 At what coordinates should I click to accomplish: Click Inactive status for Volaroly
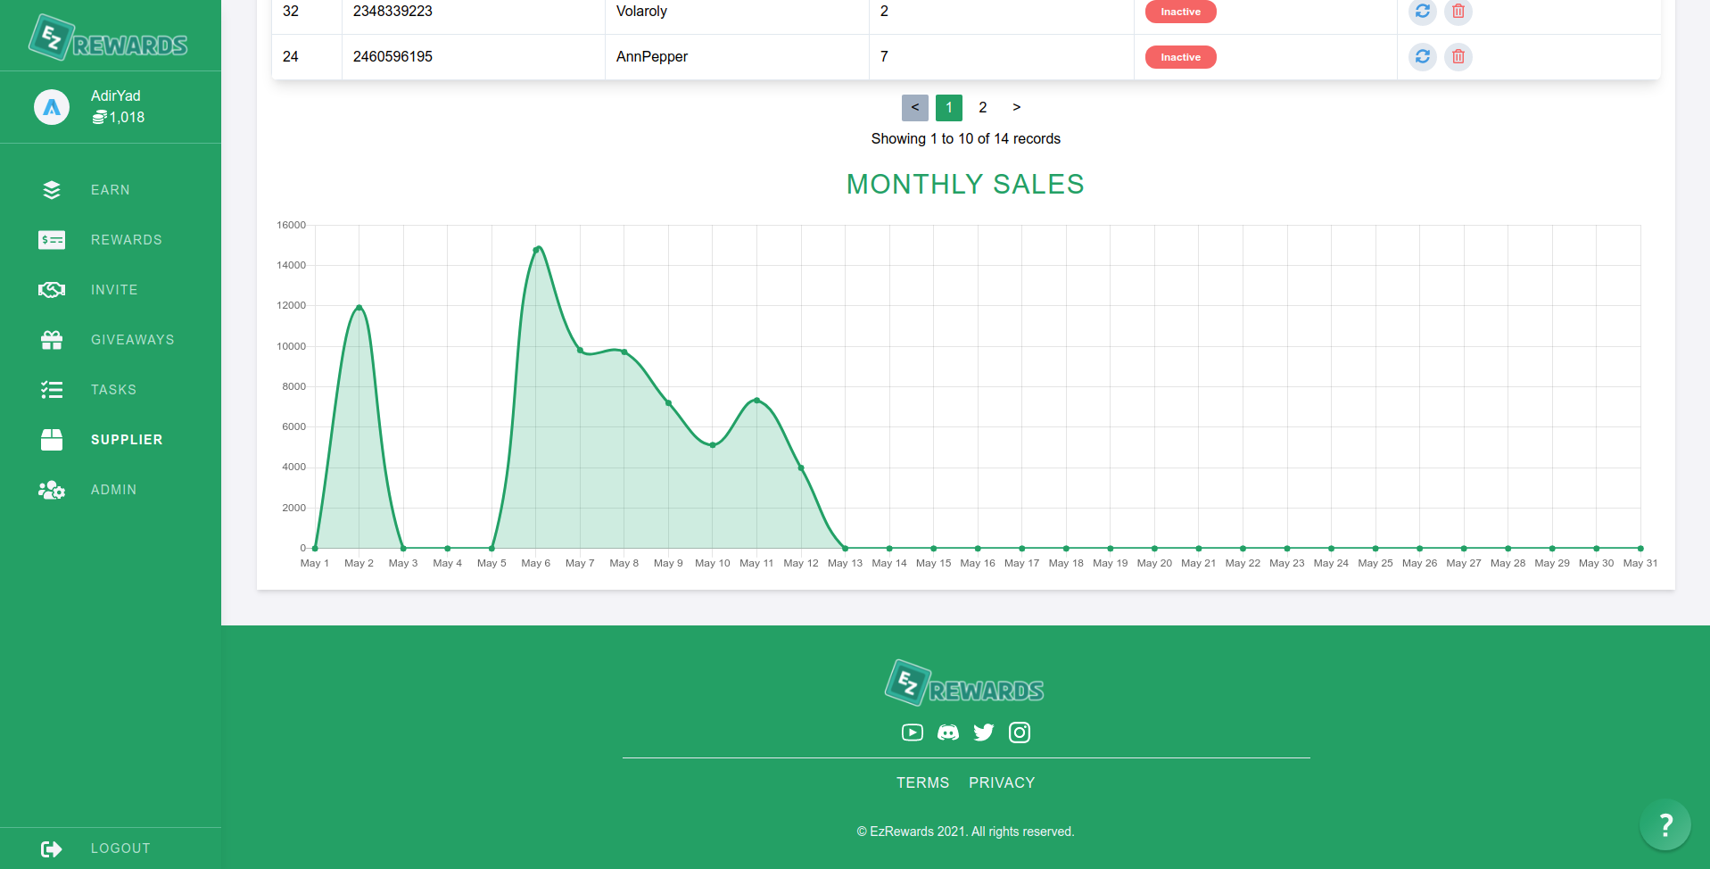click(x=1181, y=12)
